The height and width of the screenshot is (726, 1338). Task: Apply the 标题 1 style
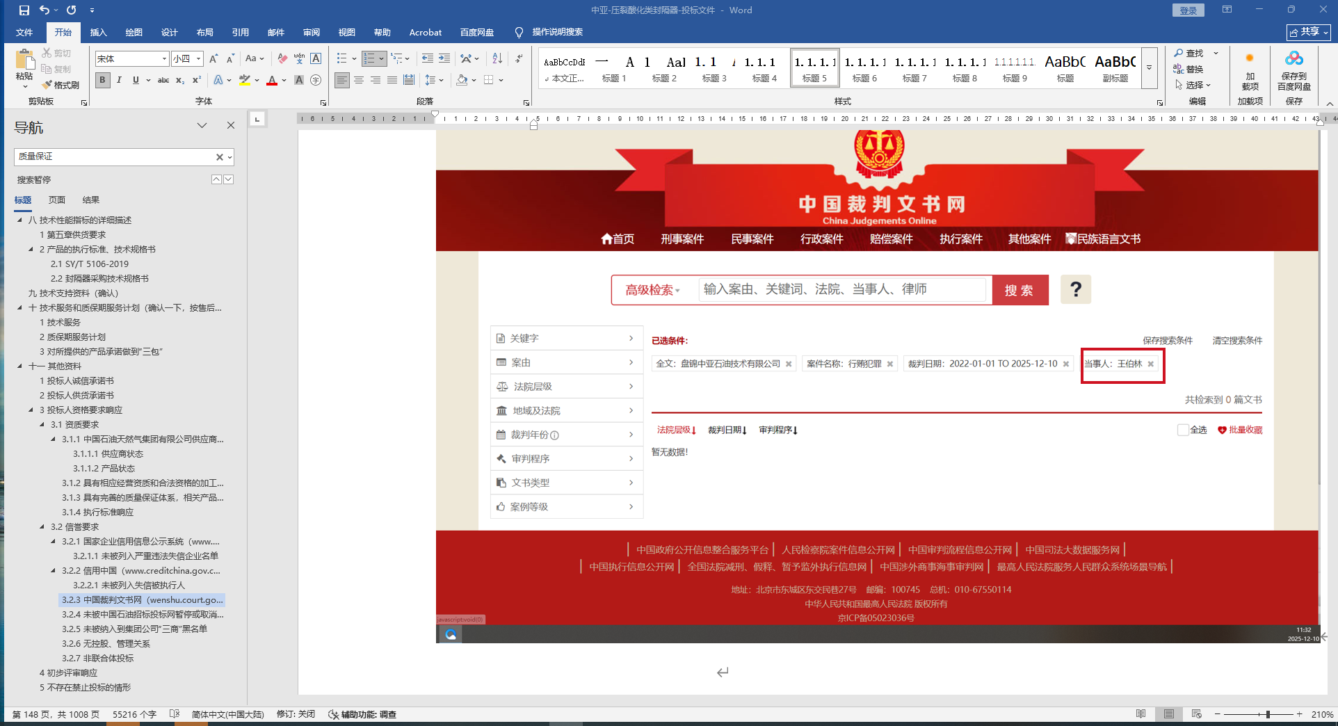[x=614, y=68]
